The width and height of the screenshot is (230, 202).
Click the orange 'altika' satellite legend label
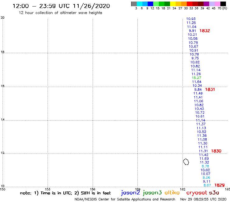[x=172, y=192]
